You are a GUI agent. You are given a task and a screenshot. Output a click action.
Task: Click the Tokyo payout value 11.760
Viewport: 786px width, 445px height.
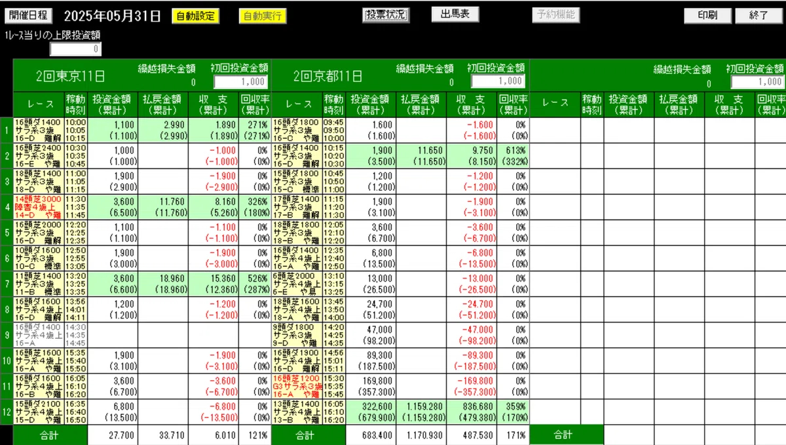coord(174,201)
